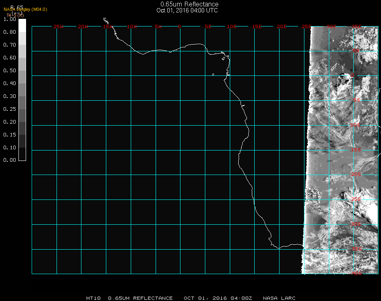Click the 25S latitude label
The image size is (381, 301).
tap(357, 199)
